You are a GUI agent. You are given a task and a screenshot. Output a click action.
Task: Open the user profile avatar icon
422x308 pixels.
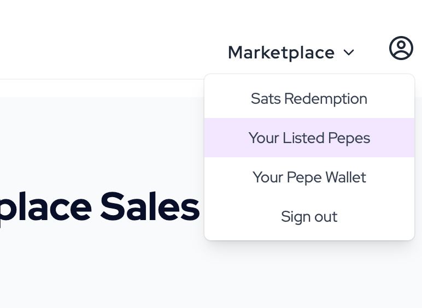point(401,48)
